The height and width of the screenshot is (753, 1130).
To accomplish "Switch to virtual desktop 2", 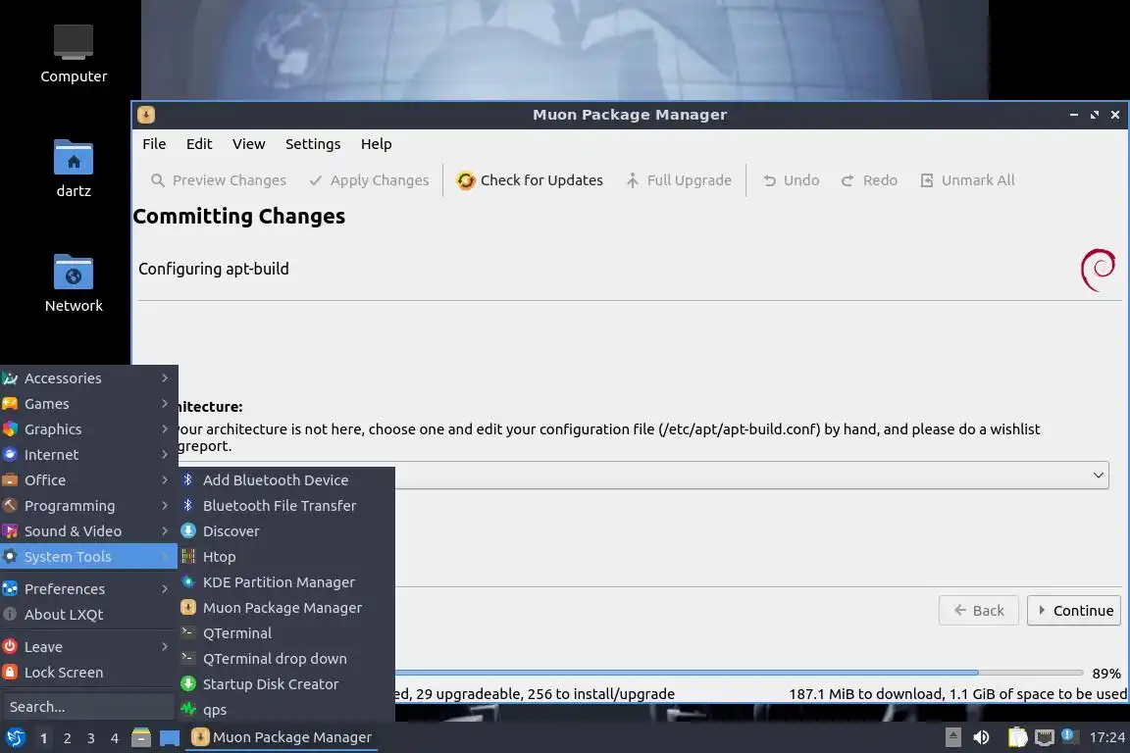I will pyautogui.click(x=67, y=738).
